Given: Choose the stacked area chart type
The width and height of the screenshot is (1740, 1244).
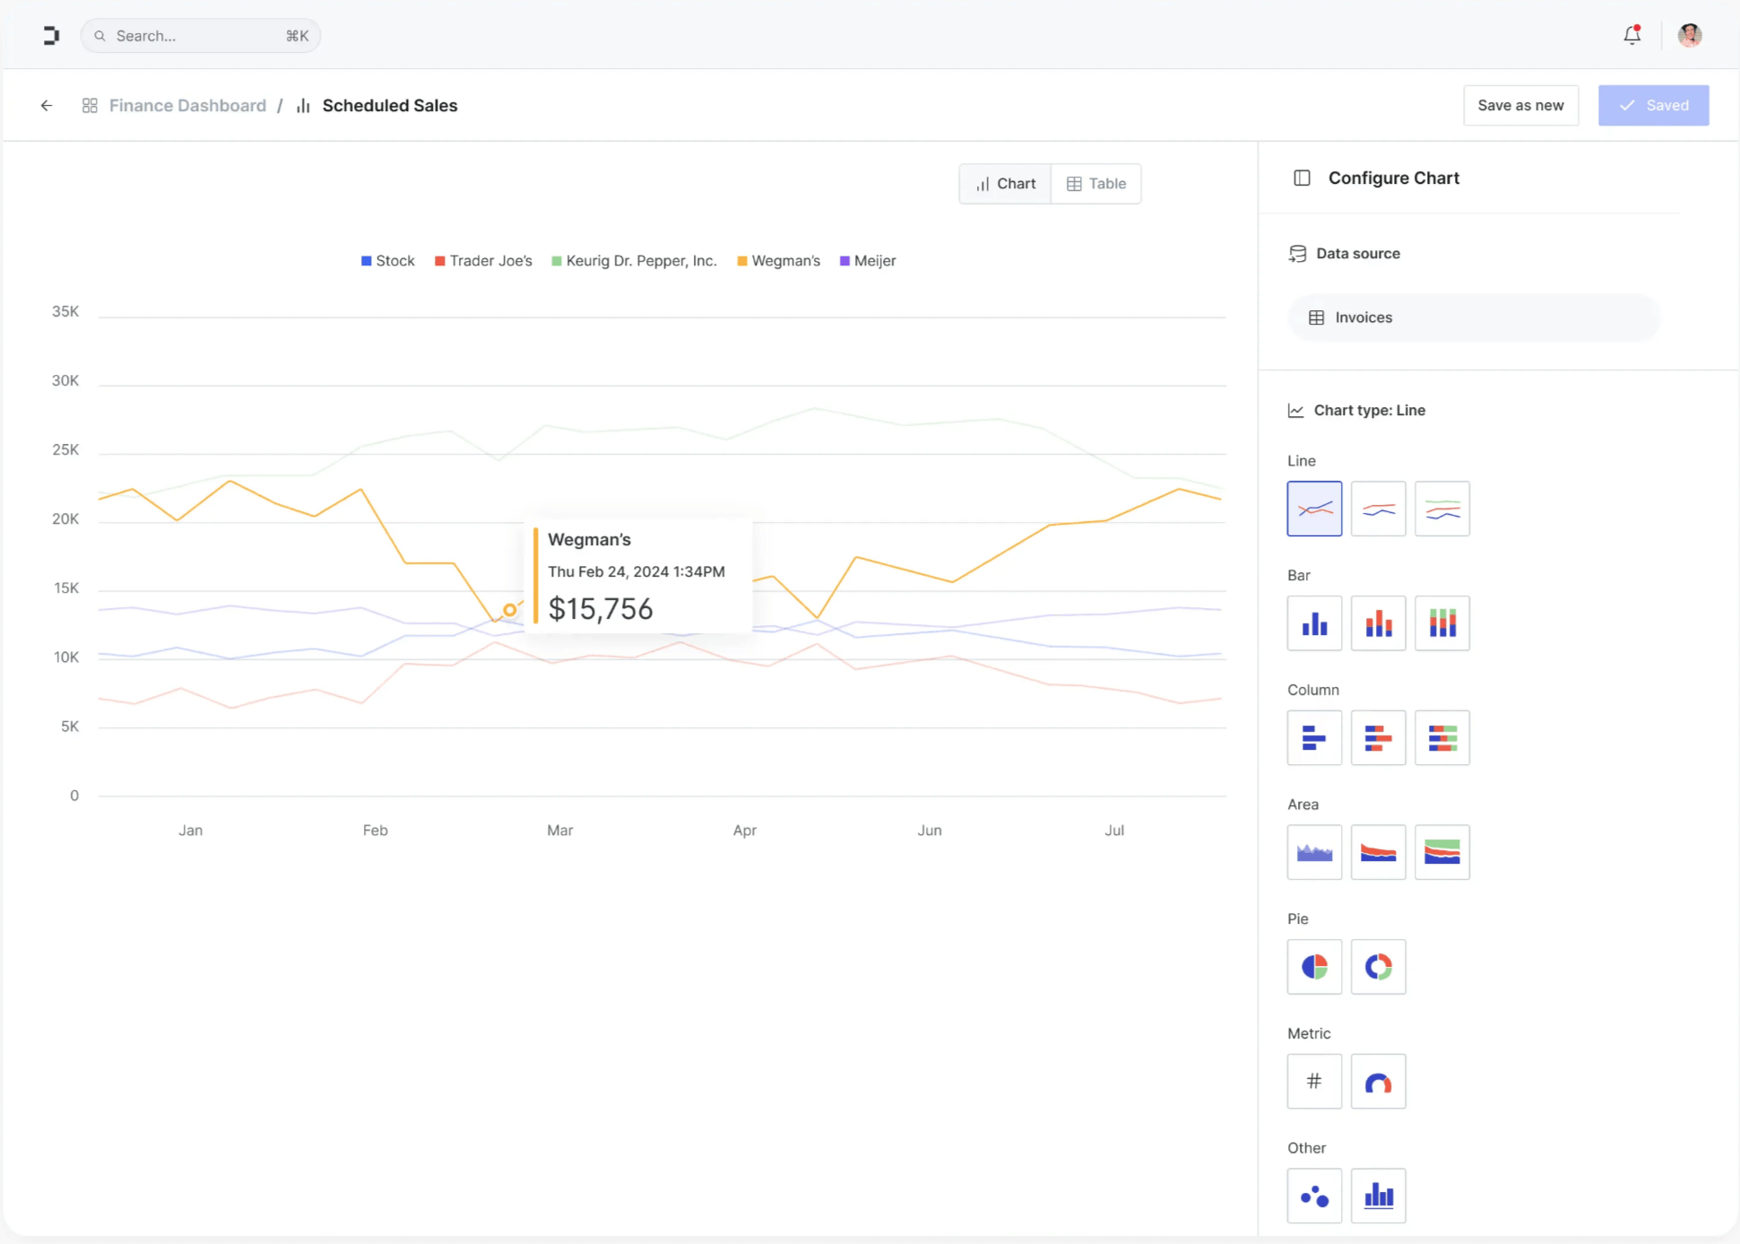Looking at the screenshot, I should pos(1441,852).
